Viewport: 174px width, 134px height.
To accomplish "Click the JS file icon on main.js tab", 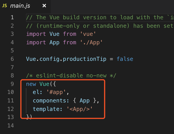I will 5,6.
